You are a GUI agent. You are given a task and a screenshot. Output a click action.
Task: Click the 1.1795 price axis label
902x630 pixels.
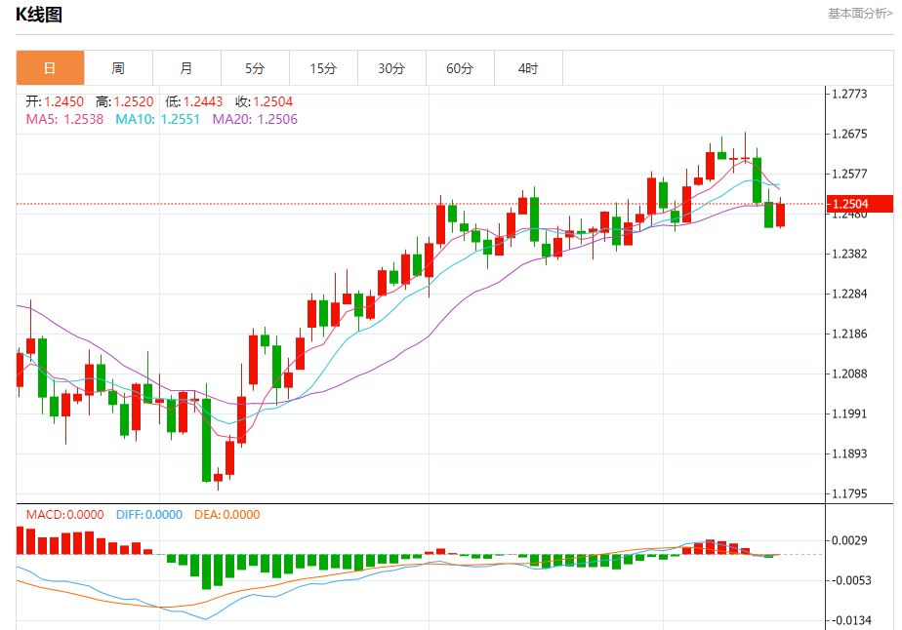tap(849, 493)
